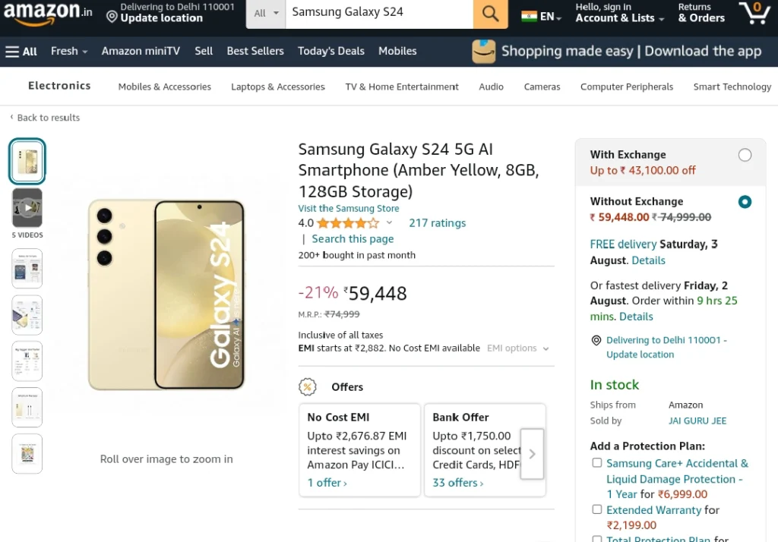Screen dimensions: 778x542
Task: Select the With Exchange radio option
Action: (x=745, y=155)
